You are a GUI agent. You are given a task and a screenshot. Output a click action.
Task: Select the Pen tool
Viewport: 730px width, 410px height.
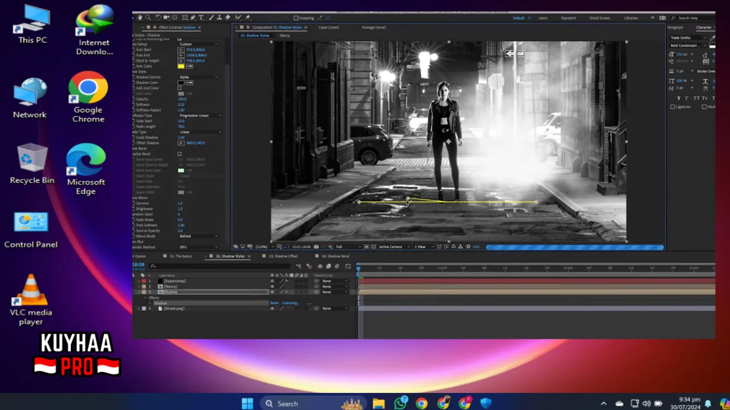click(193, 18)
